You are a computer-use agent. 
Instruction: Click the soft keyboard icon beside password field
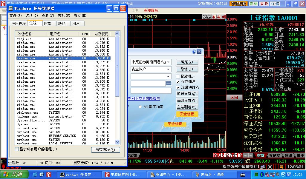[x=169, y=83]
